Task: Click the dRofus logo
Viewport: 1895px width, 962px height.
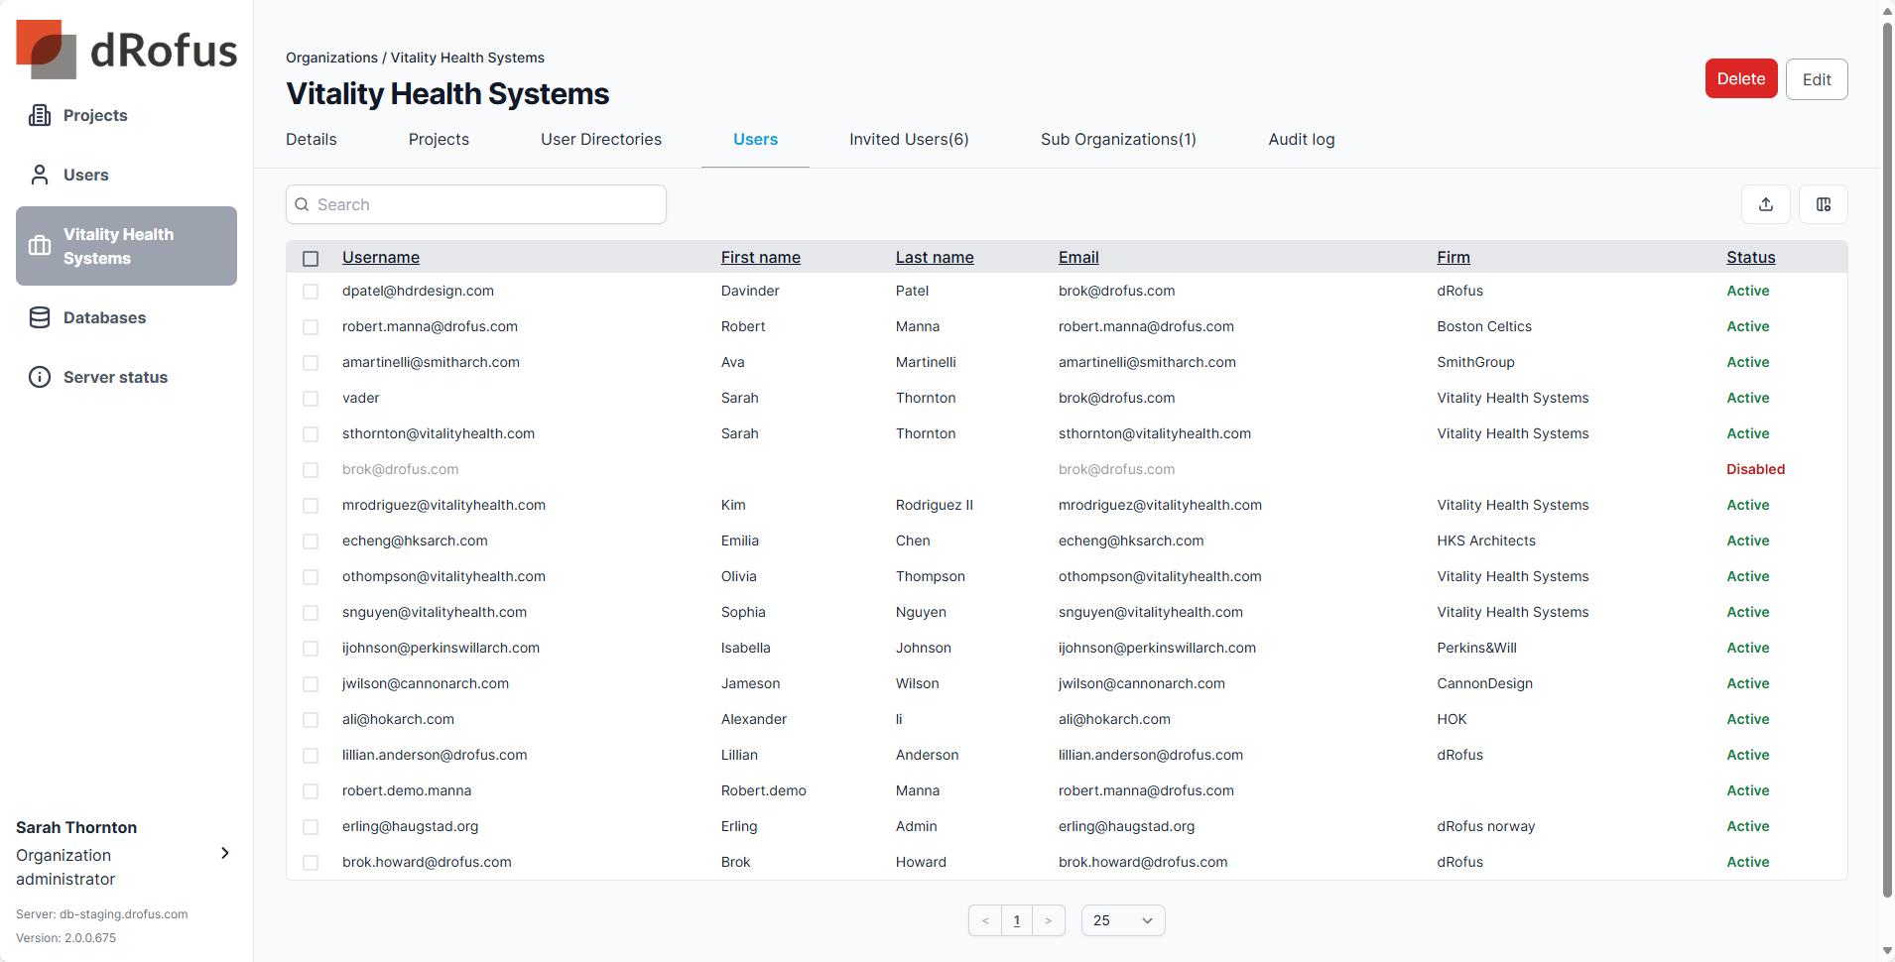Action: (127, 50)
